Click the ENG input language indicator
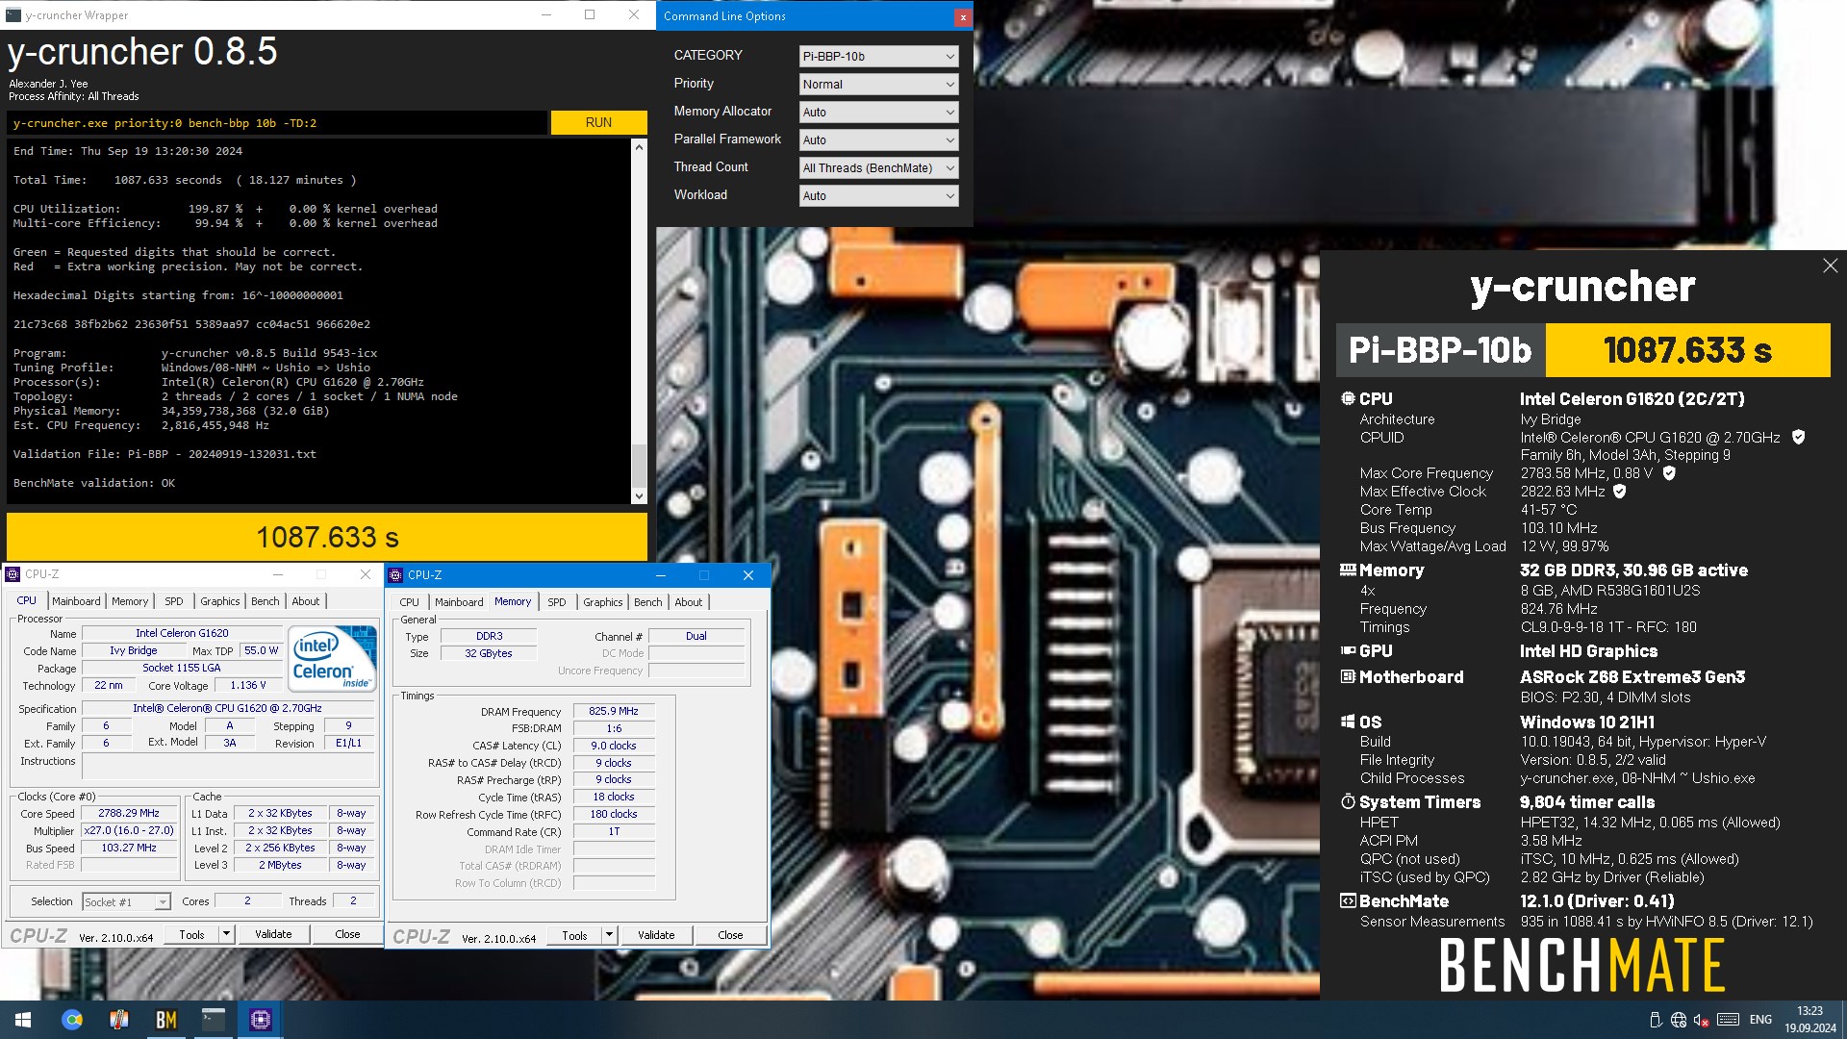 (x=1760, y=1020)
